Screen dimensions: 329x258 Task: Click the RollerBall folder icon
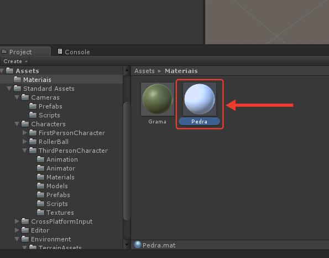(x=33, y=142)
